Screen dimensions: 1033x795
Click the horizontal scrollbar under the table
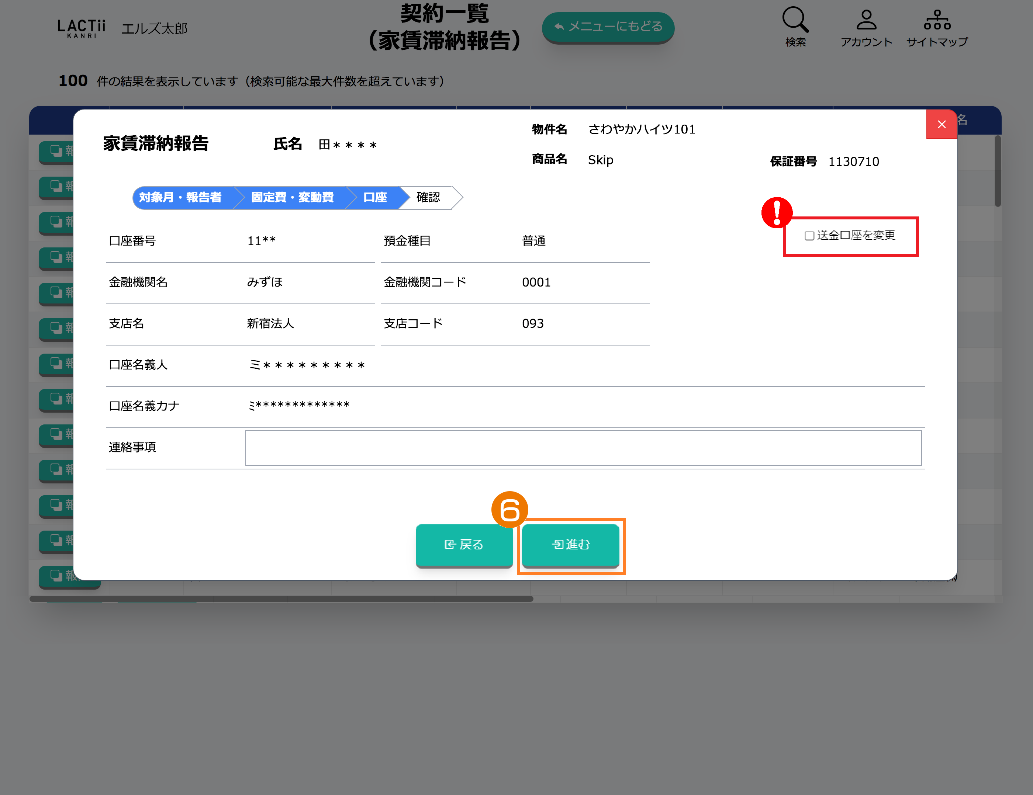(281, 598)
